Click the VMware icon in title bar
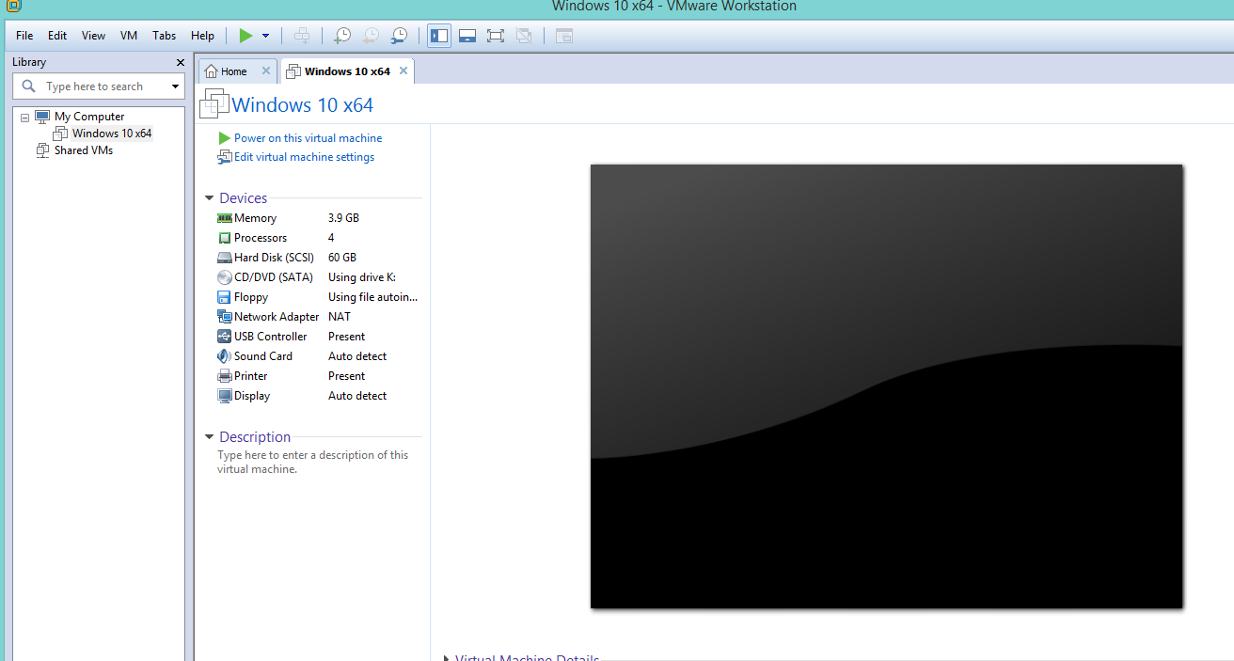Viewport: 1234px width, 661px height. tap(13, 6)
